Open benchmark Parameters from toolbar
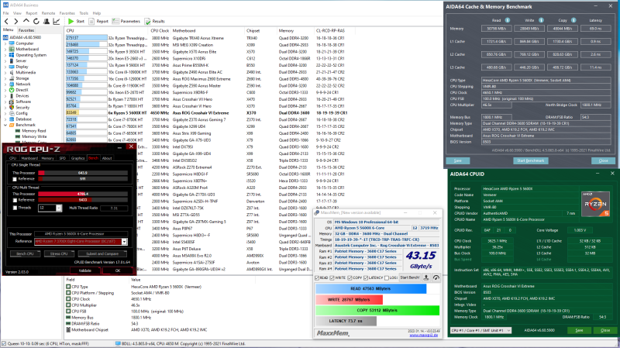 pos(126,22)
